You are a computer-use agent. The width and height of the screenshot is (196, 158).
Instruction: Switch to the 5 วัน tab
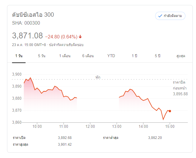[x=41, y=56]
